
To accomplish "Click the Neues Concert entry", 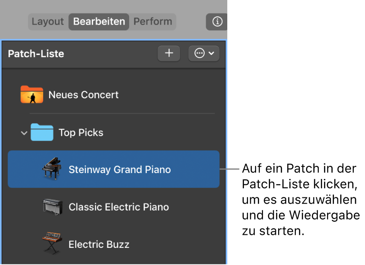I will pos(84,95).
